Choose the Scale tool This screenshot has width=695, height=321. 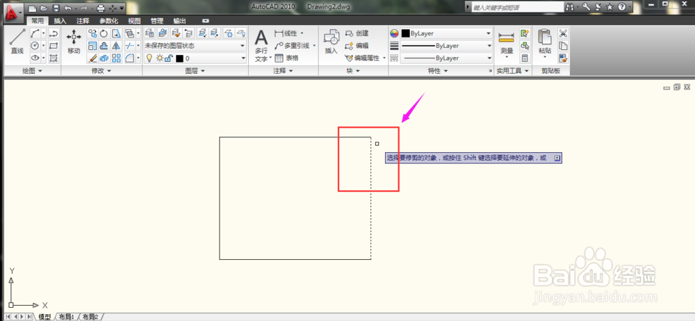click(92, 45)
